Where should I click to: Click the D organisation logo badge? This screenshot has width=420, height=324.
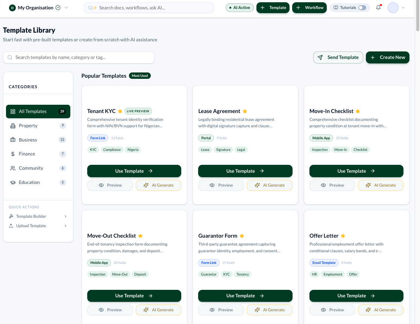(12, 8)
